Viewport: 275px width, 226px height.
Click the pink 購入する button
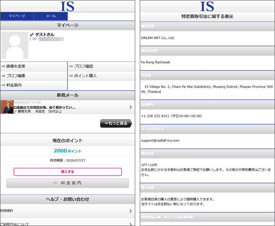[x=68, y=171]
